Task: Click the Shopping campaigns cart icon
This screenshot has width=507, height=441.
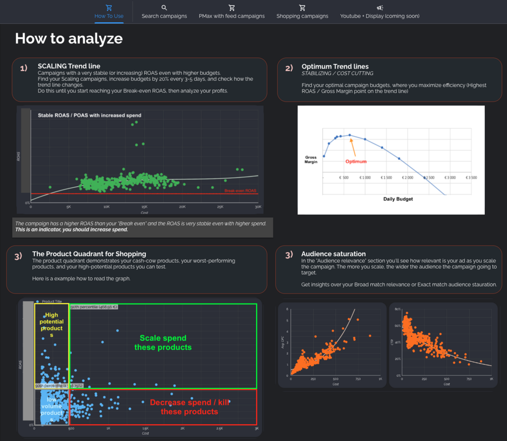Action: pyautogui.click(x=302, y=8)
